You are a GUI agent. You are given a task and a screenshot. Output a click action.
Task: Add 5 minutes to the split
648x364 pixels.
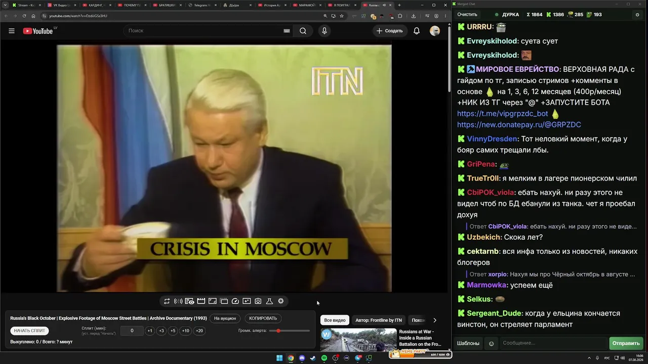pyautogui.click(x=173, y=331)
